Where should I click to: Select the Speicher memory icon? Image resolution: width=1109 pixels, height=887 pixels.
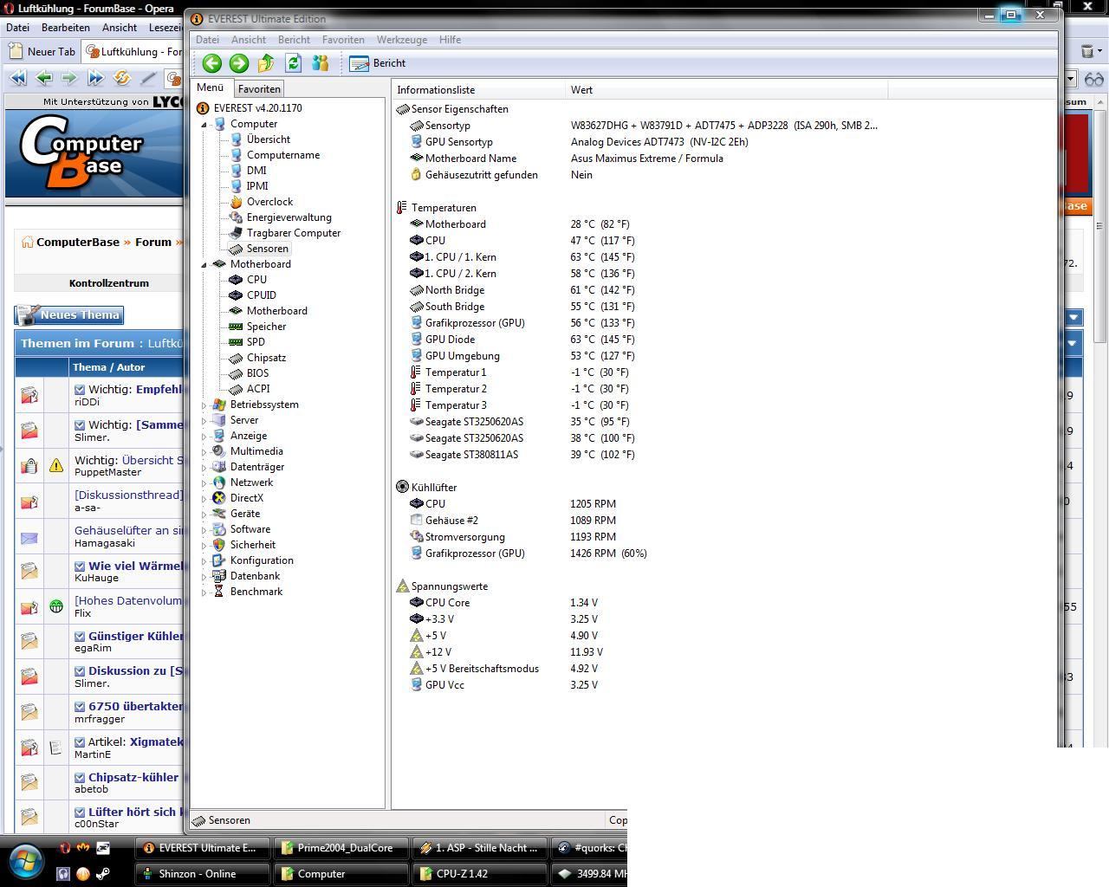[236, 327]
